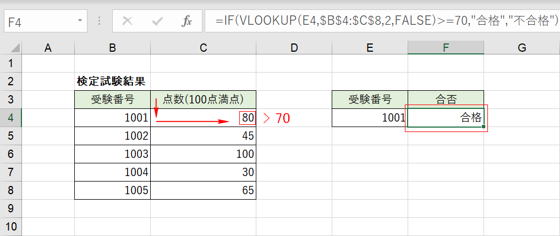Select column B header

[x=113, y=48]
